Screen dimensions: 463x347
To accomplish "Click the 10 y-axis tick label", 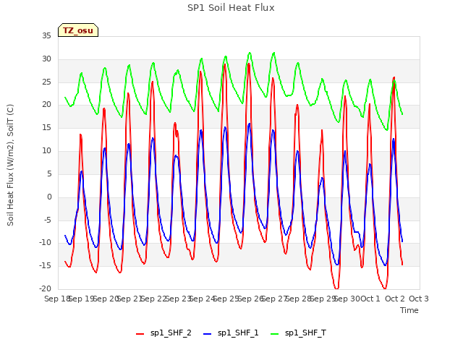I will (46, 151).
